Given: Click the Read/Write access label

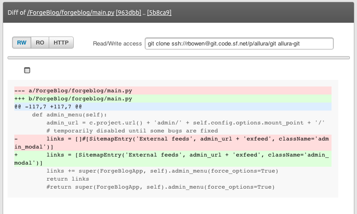Looking at the screenshot, I should tap(117, 43).
